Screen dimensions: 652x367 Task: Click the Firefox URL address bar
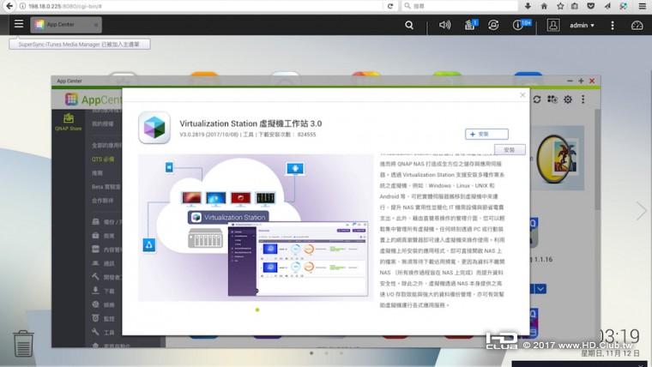coord(202,6)
